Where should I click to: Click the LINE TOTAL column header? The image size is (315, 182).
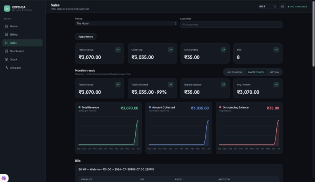click(224, 179)
